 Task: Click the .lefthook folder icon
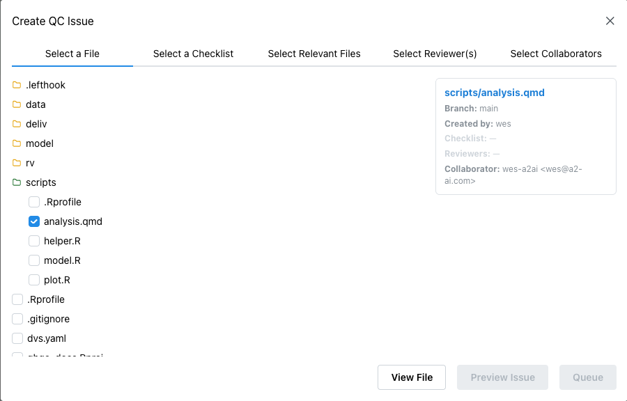pyautogui.click(x=17, y=85)
